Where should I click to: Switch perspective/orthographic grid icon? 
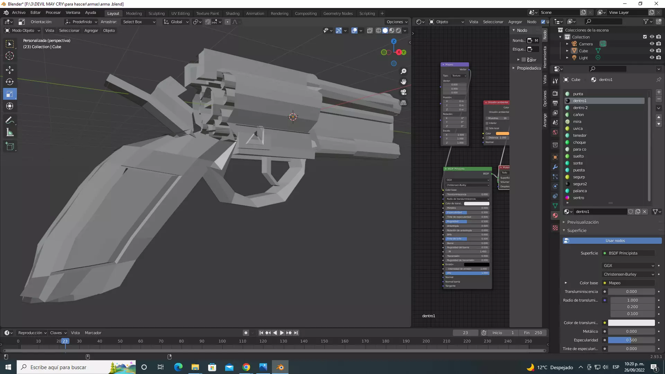[404, 103]
